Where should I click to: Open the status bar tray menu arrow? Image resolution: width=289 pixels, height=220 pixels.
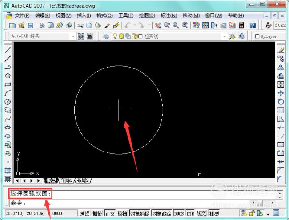click(x=268, y=214)
